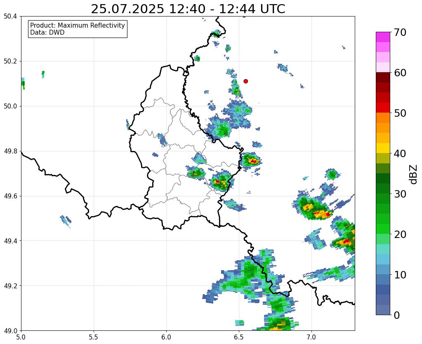This screenshot has width=422, height=344.
Task: Click longitude tick label 5.5
Action: (x=94, y=337)
